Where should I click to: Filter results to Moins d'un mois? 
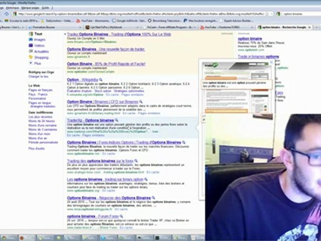(39, 134)
